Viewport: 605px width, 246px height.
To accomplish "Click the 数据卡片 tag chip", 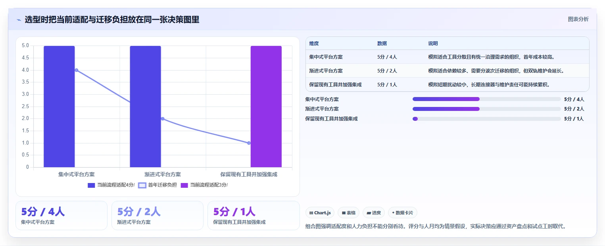I will click(x=402, y=213).
